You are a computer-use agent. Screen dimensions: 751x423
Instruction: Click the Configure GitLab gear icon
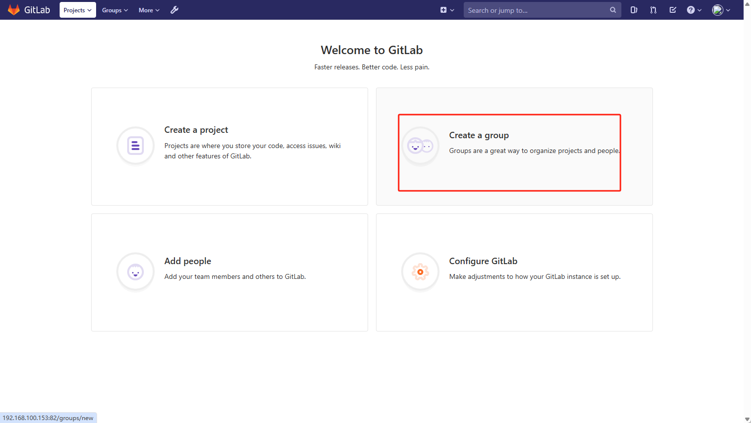(420, 272)
